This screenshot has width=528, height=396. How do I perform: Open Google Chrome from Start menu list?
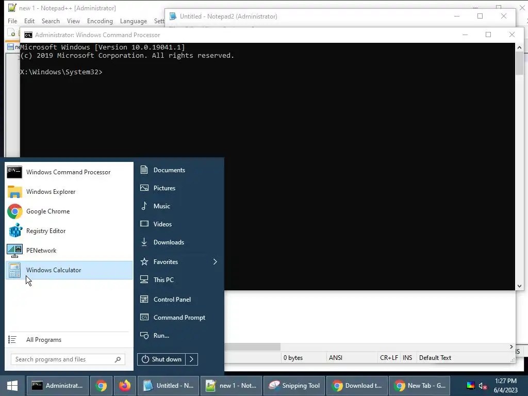click(x=69, y=211)
